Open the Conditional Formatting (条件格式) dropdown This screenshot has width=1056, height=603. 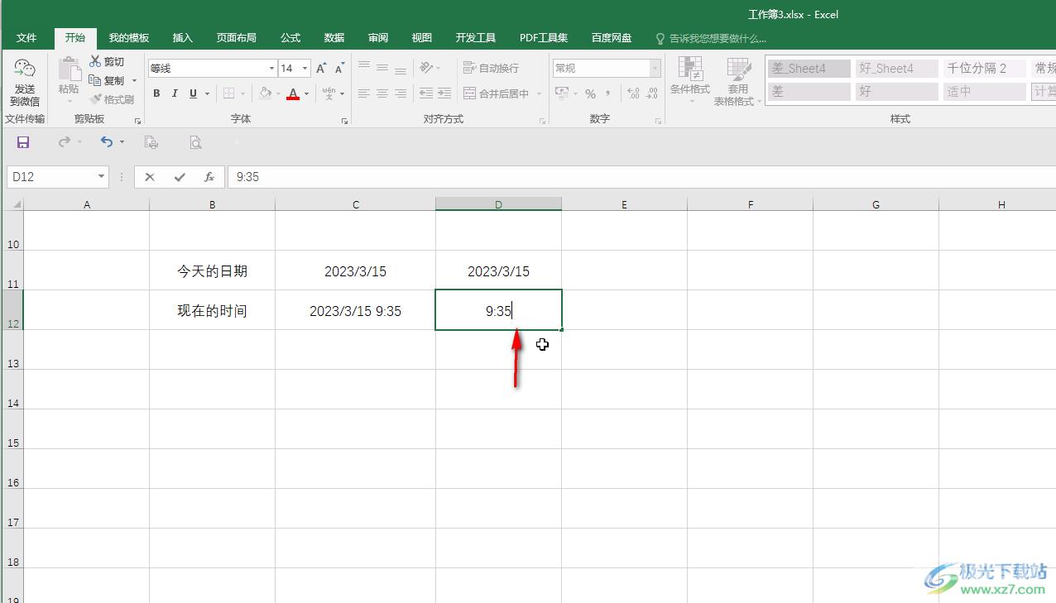(690, 81)
